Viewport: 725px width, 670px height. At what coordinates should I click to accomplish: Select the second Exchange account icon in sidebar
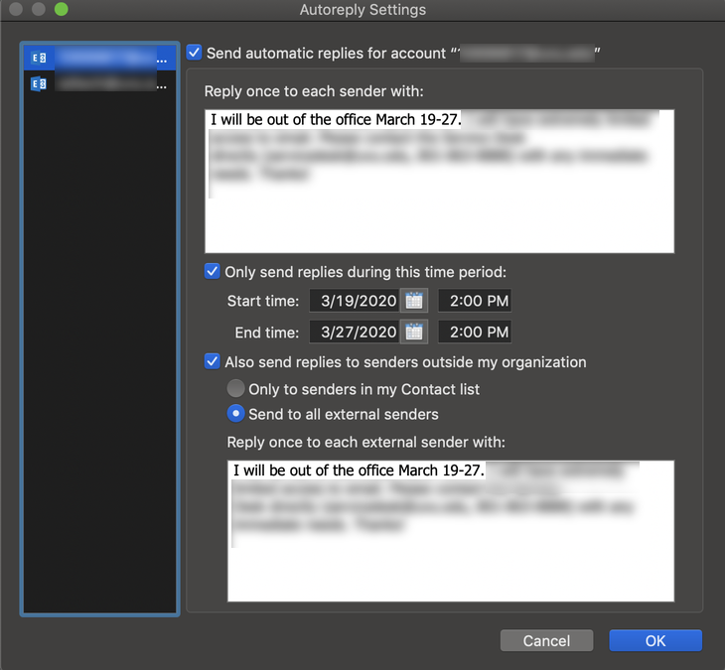(39, 84)
